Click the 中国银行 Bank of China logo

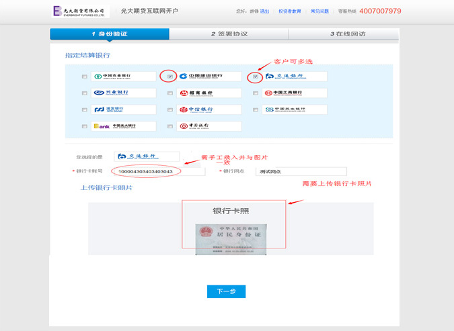tap(209, 126)
